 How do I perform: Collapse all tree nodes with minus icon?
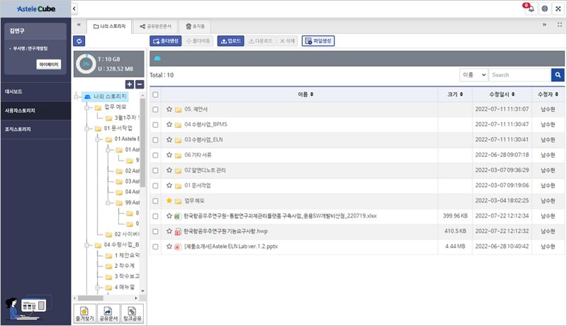click(x=140, y=84)
